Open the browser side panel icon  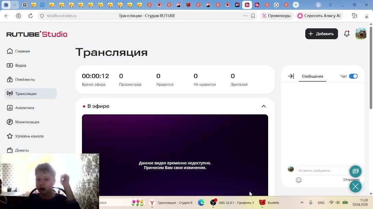pos(355,16)
